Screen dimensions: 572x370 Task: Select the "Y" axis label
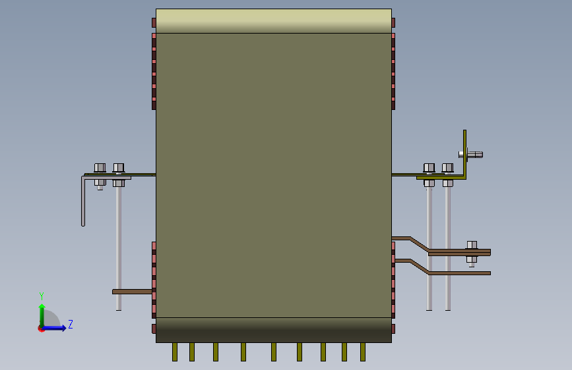[x=42, y=296]
